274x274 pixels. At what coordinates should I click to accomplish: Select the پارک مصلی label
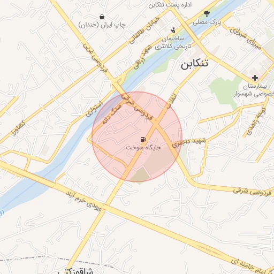[207, 22]
